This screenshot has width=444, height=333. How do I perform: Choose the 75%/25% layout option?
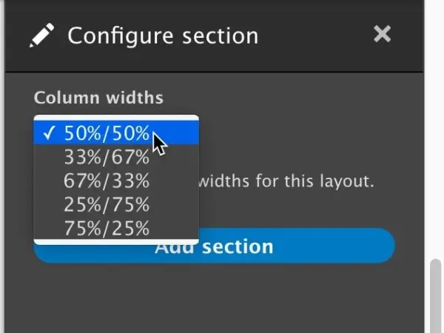[107, 226]
